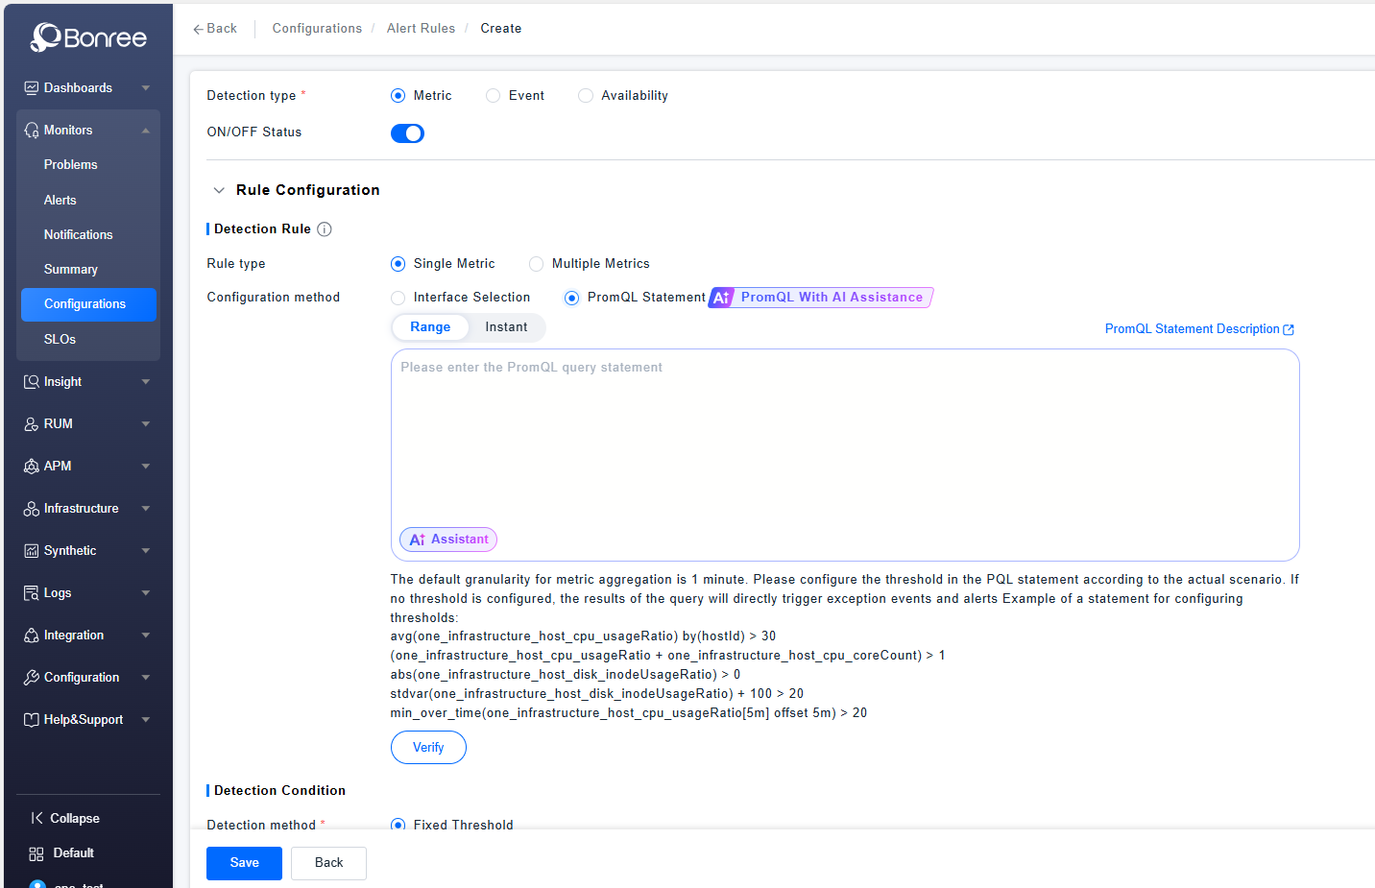Viewport: 1375px width, 888px height.
Task: Click the AI Assistant sparkle button
Action: tap(447, 540)
